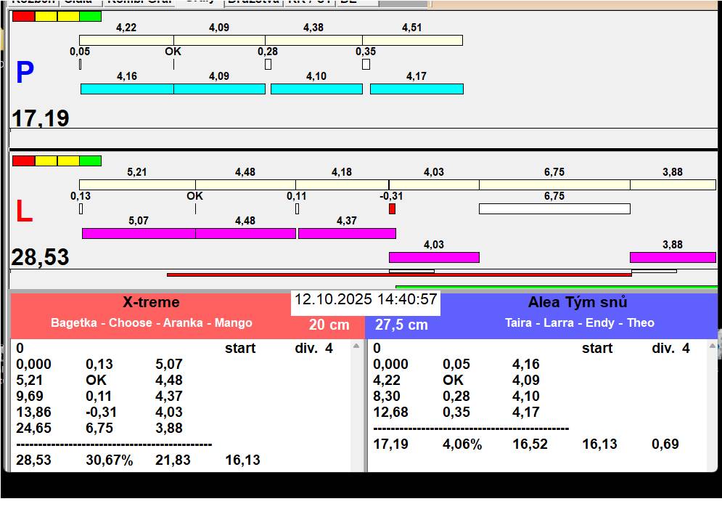722x520 pixels.
Task: Select the cyan 4,16 bar in lane P
Action: [x=127, y=89]
